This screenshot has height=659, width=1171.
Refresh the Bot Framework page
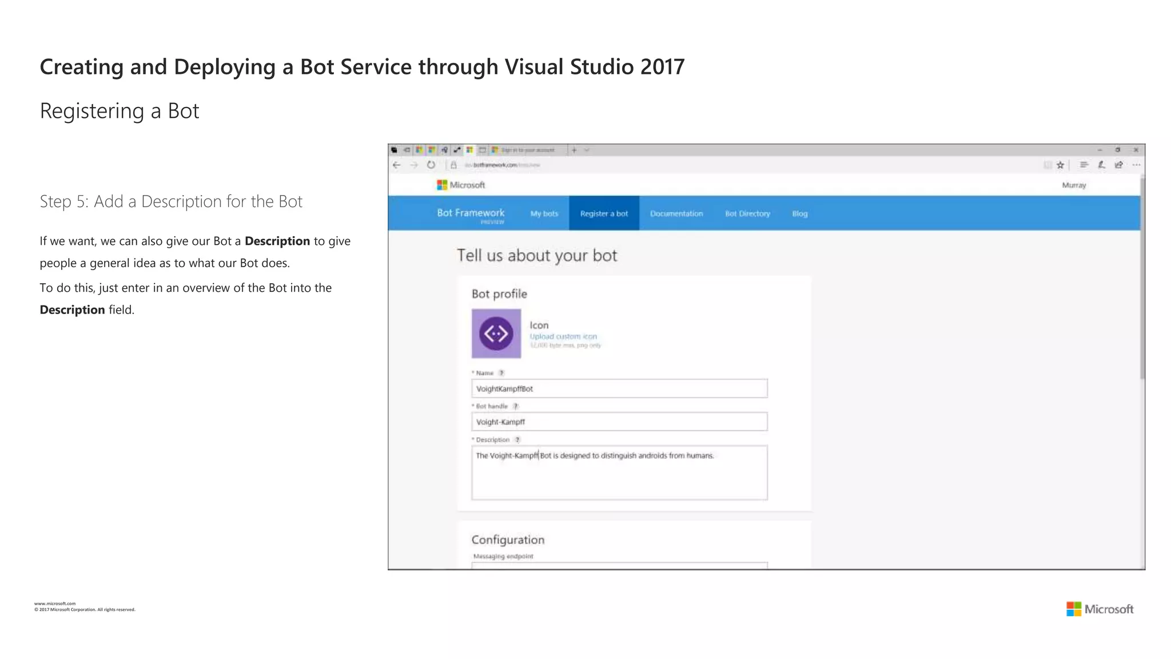point(431,165)
